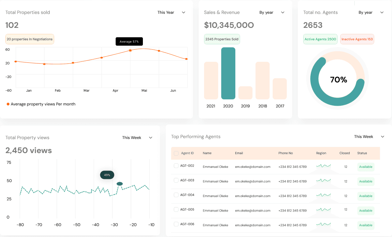Click the Active Agents 2500 badge

[320, 39]
